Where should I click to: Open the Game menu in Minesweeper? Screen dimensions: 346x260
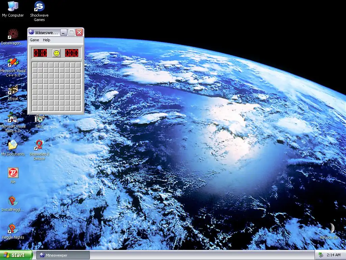(34, 40)
